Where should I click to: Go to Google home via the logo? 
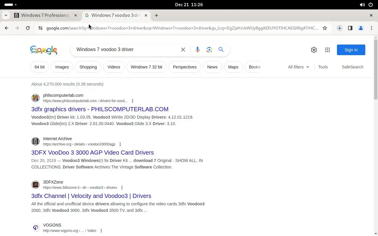pyautogui.click(x=43, y=50)
